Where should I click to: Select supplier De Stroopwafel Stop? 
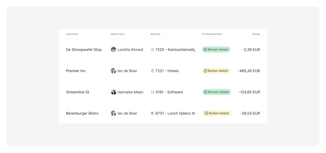[84, 50]
